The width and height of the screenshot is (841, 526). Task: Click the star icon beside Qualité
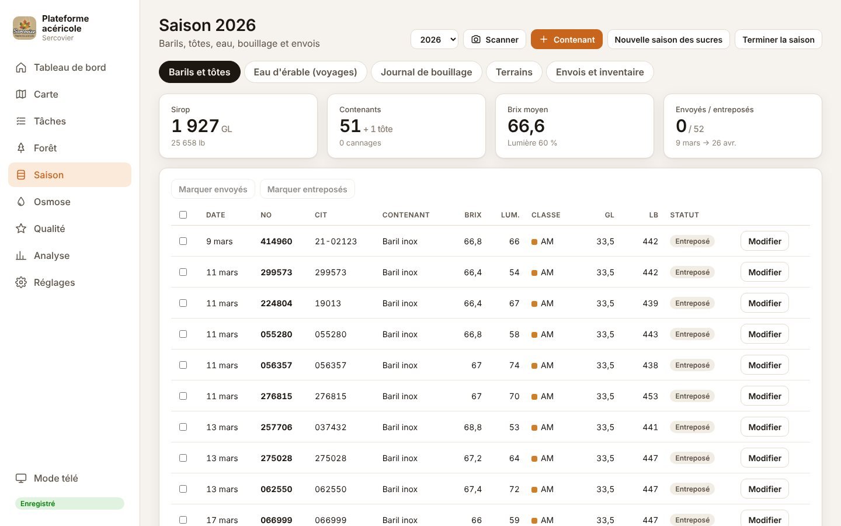21,229
